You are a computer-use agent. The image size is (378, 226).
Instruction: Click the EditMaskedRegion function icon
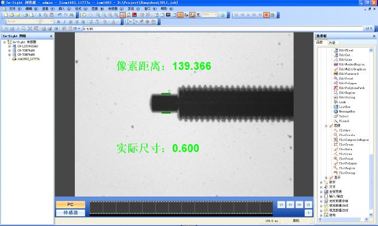coord(336,64)
